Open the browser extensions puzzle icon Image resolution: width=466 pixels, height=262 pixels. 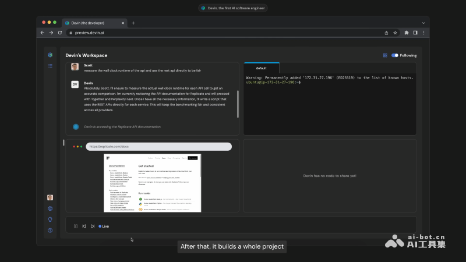click(407, 33)
